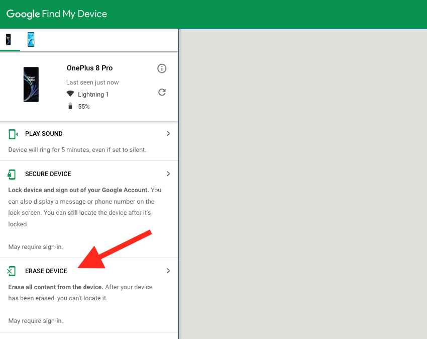
Task: Click the Play Sound phone icon
Action: [13, 134]
